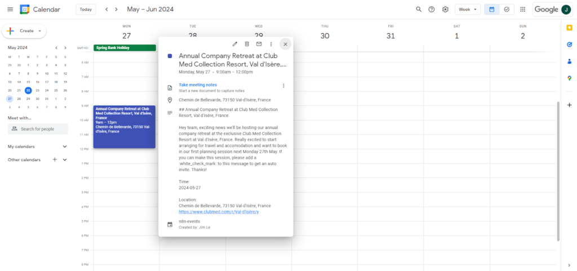Click Take meeting notes link
Viewport: 577px width, 271px height.
click(198, 85)
